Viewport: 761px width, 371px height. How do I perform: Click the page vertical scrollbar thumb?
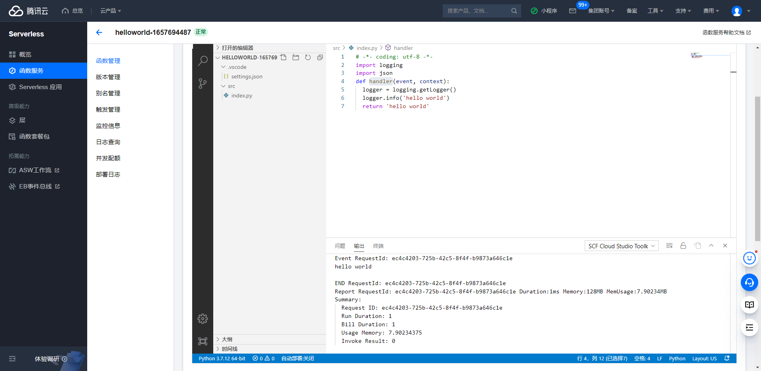[x=758, y=168]
